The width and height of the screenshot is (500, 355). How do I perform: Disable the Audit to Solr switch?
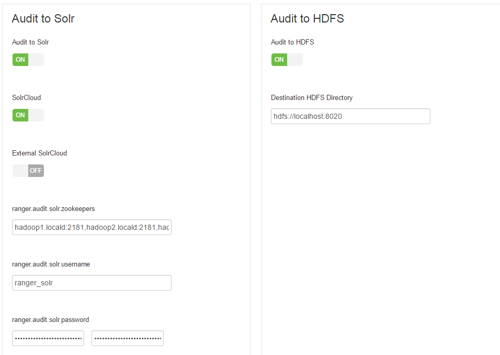28,60
